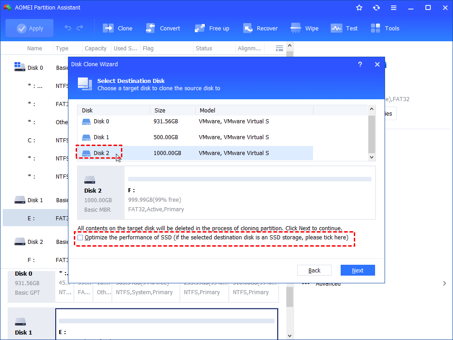Open the Wipe tool
This screenshot has height=340, width=453.
(x=304, y=28)
